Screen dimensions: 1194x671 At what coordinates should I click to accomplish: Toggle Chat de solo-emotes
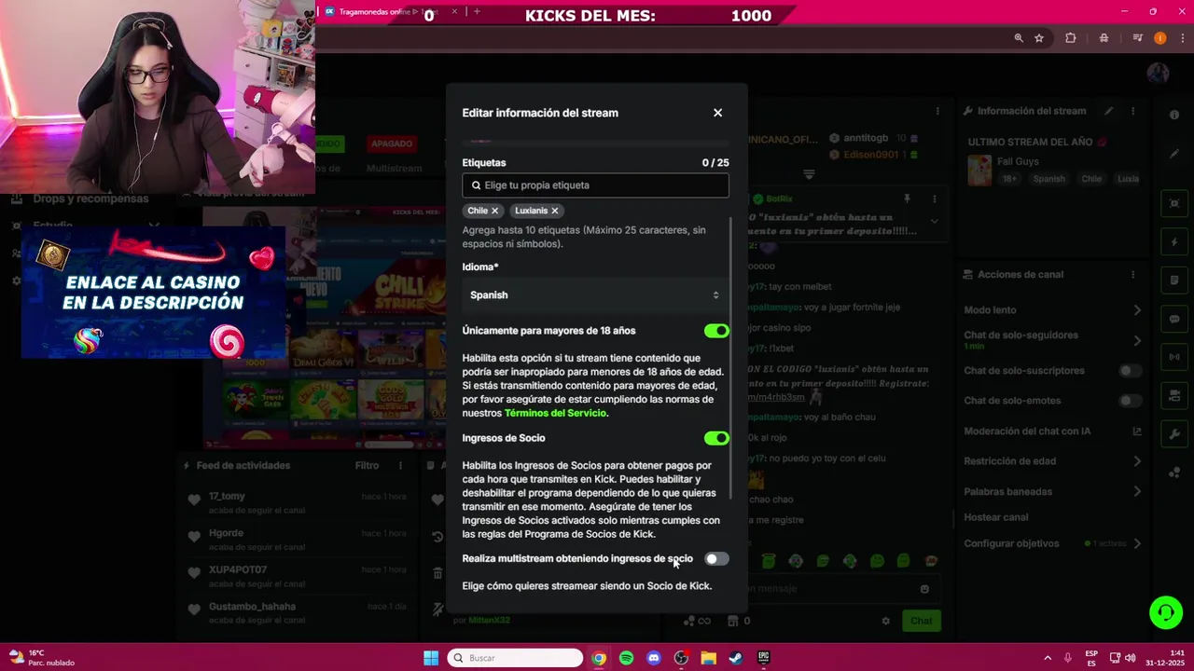(x=1130, y=401)
